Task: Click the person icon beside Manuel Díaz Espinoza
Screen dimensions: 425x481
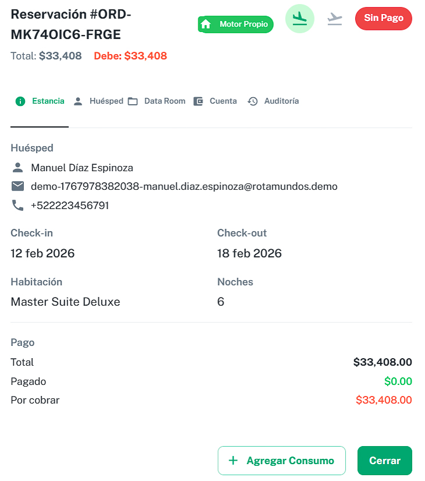Action: click(16, 167)
